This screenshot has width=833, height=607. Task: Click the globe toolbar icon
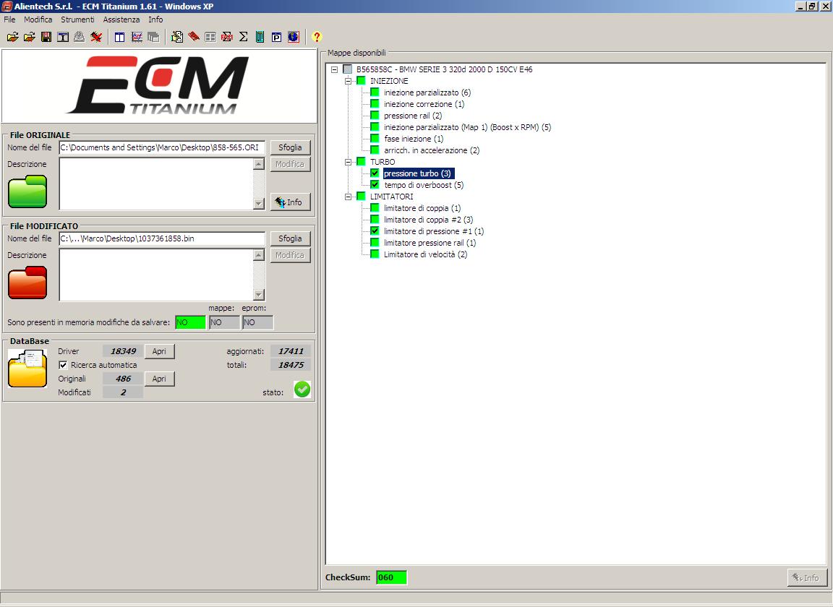tap(294, 37)
